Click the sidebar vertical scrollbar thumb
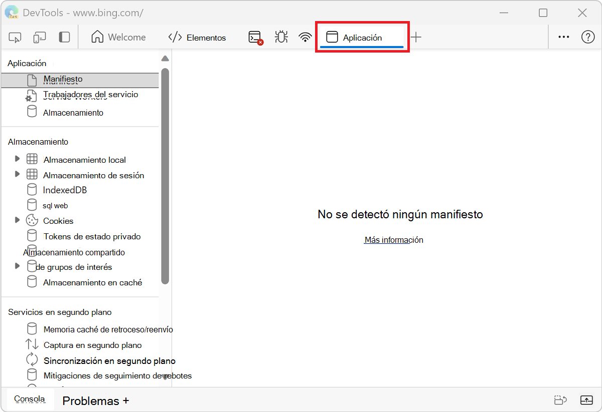 point(165,176)
